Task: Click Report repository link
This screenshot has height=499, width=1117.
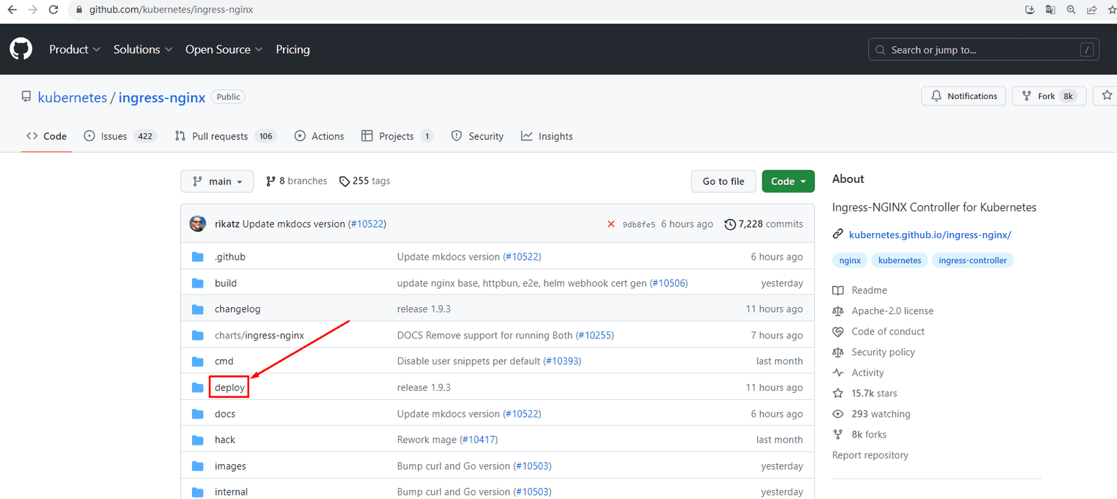Action: pyautogui.click(x=870, y=455)
